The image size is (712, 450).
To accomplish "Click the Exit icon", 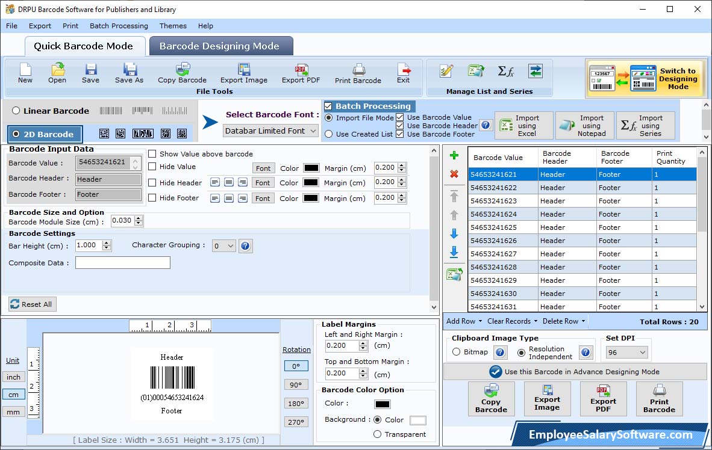I will (403, 73).
